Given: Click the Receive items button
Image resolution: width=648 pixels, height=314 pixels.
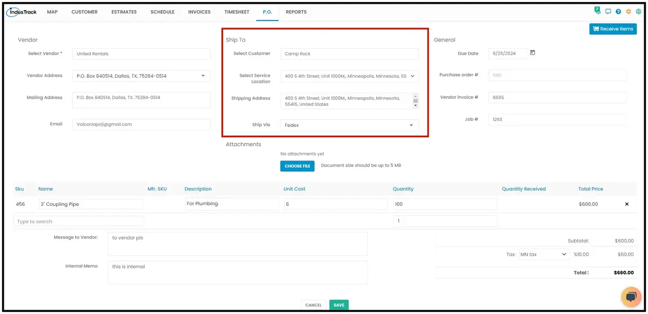Looking at the screenshot, I should (613, 29).
